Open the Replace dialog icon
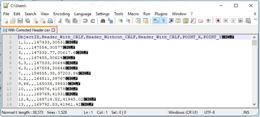The width and height of the screenshot is (260, 117). tap(110, 21)
